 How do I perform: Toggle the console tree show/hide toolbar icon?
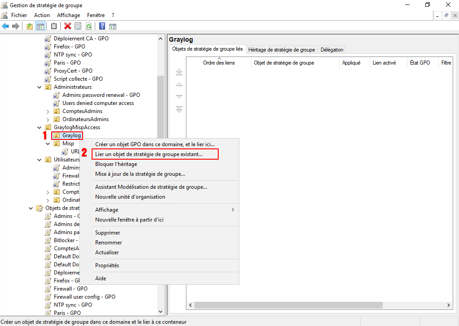click(40, 26)
